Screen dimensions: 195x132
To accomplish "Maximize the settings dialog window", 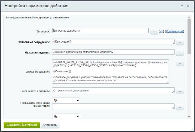I will [x=182, y=6].
